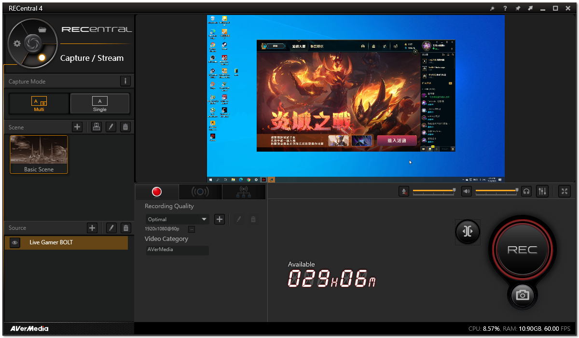Add a new scene
The height and width of the screenshot is (338, 579).
[77, 127]
